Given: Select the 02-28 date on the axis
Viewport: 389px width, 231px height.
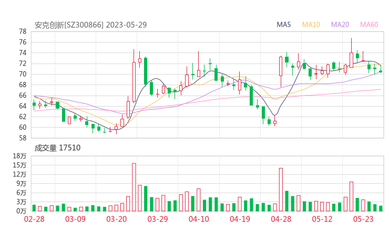Looking at the screenshot, I should [x=34, y=219].
